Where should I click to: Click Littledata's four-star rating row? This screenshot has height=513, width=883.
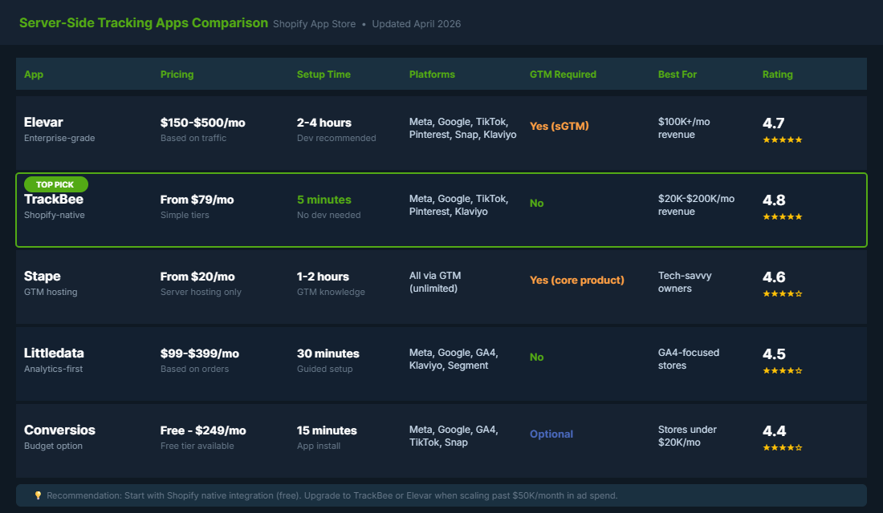tap(783, 370)
